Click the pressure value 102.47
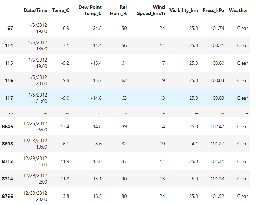256x205 pixels. [x=217, y=126]
